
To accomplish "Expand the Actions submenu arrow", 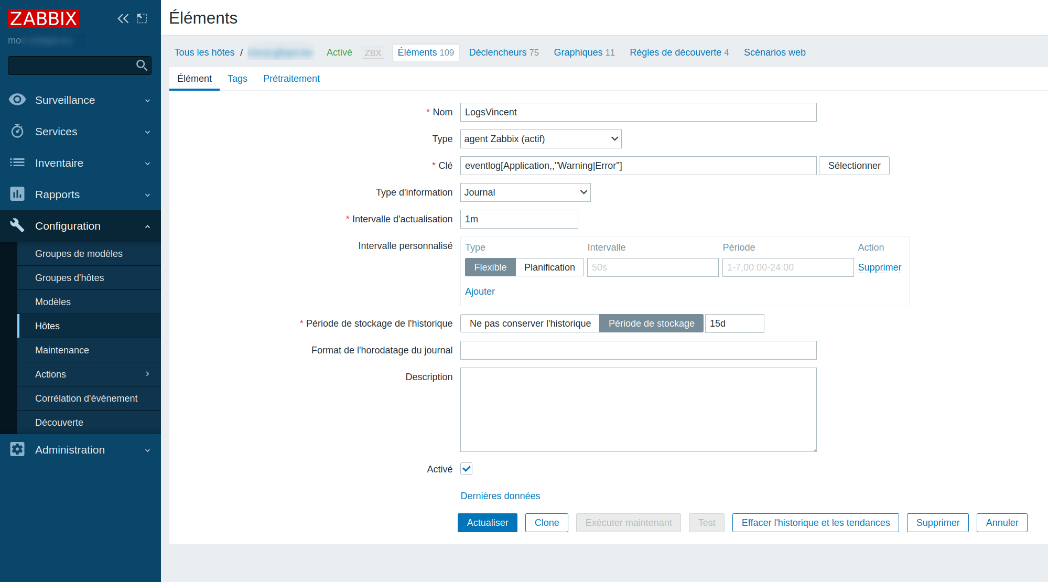I will [x=147, y=374].
